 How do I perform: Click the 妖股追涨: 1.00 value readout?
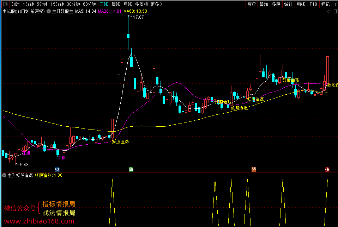click(48, 175)
